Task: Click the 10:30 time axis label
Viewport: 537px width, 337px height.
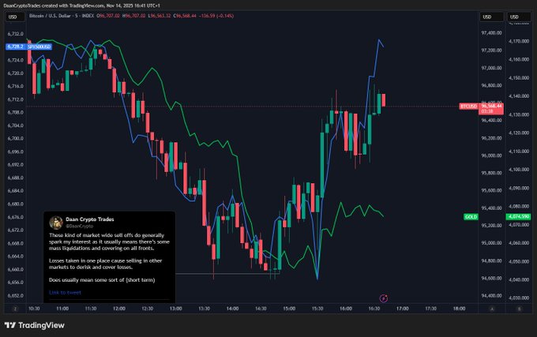Action: [34, 309]
